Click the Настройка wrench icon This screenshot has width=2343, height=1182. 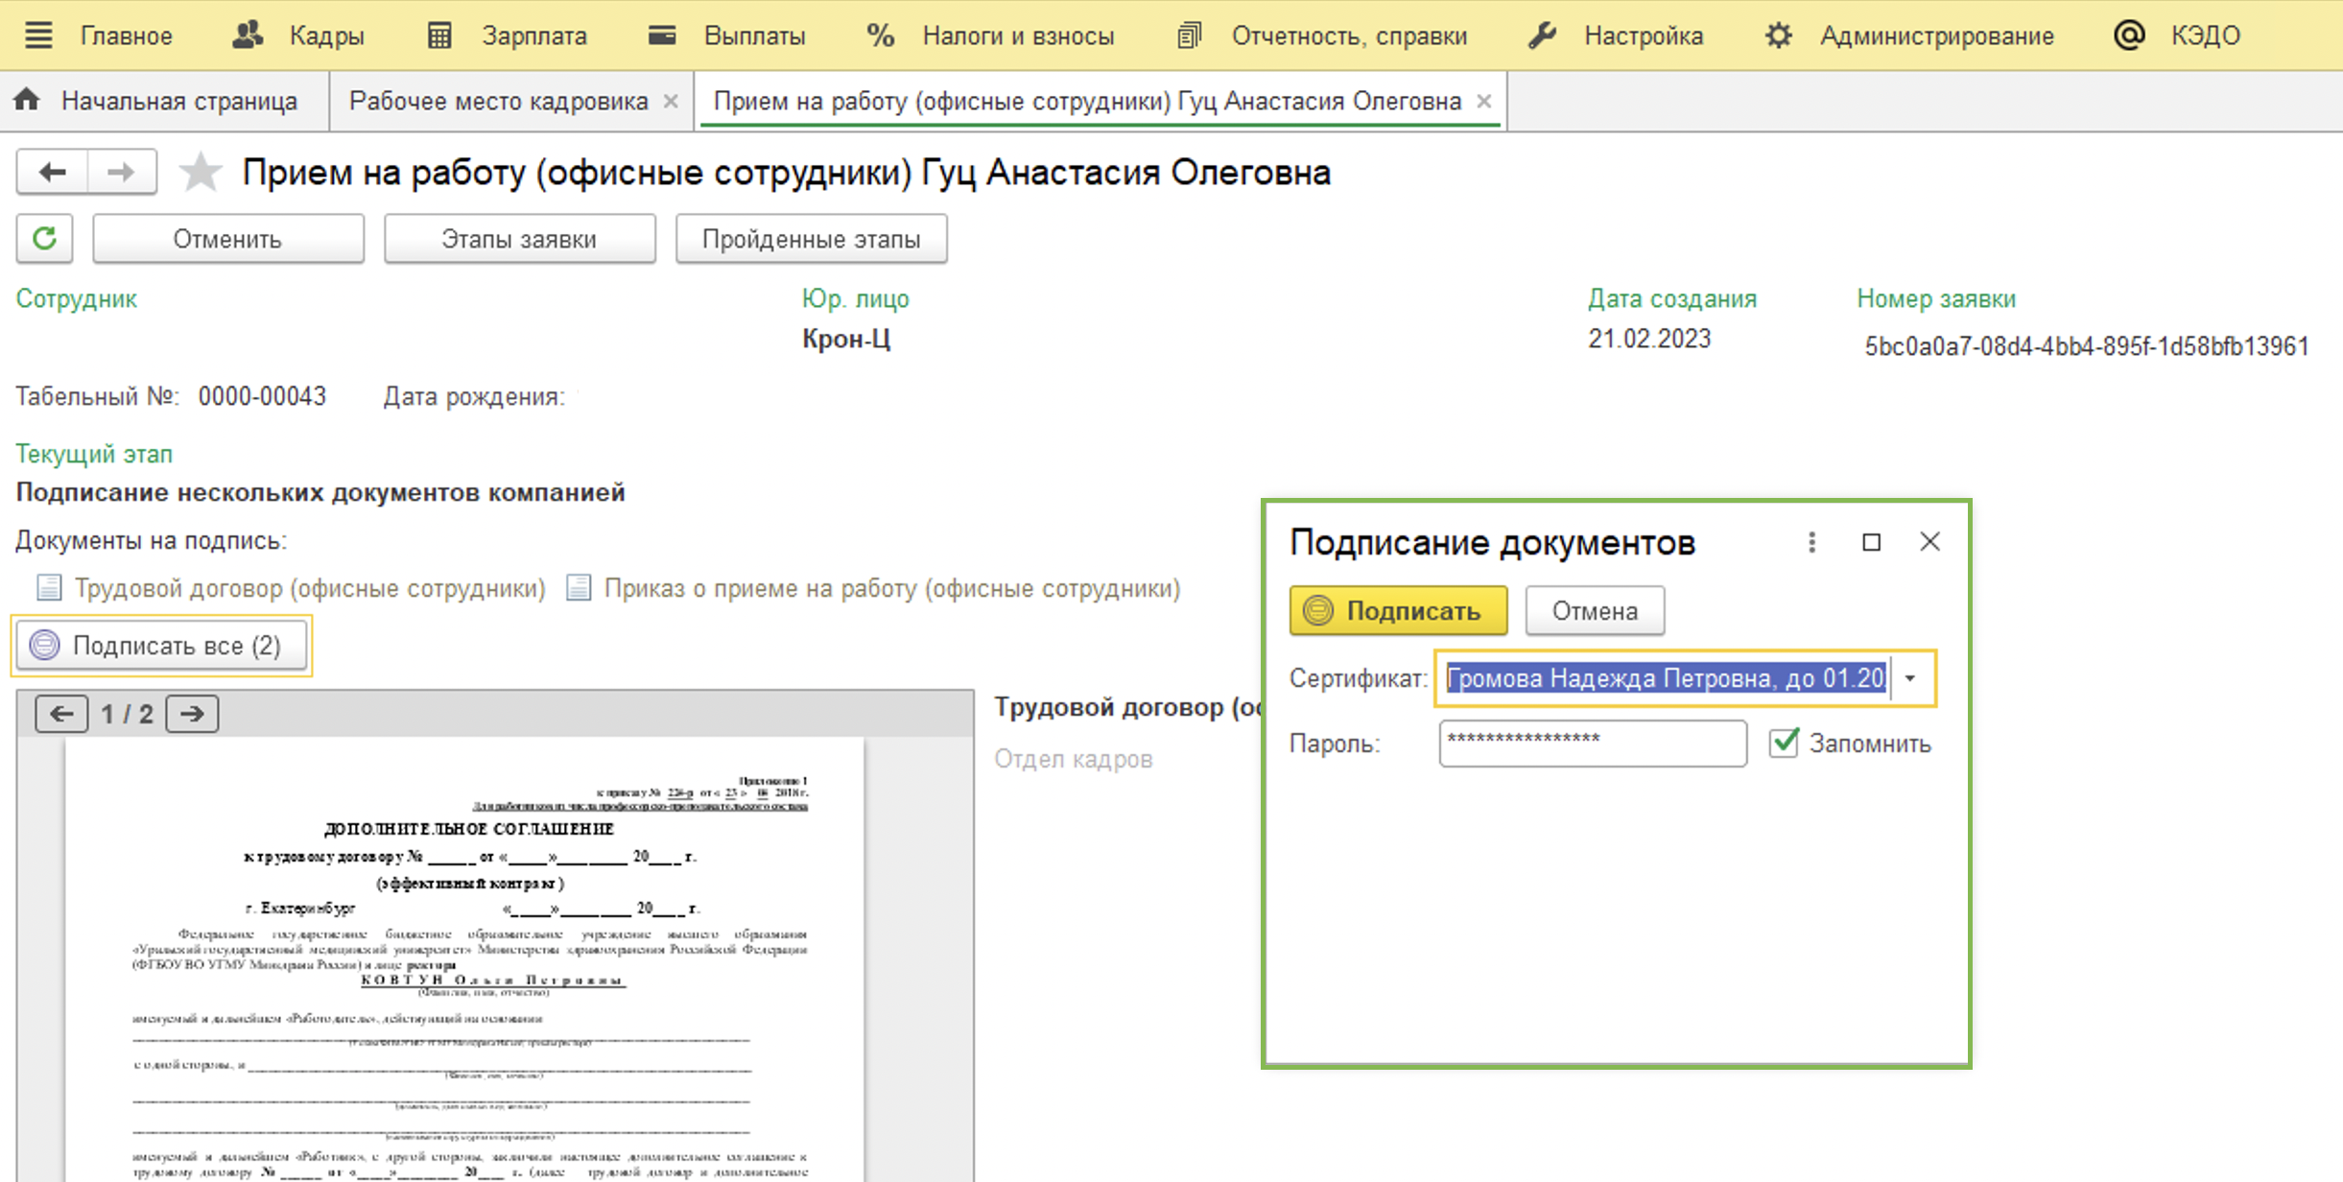tap(1542, 35)
